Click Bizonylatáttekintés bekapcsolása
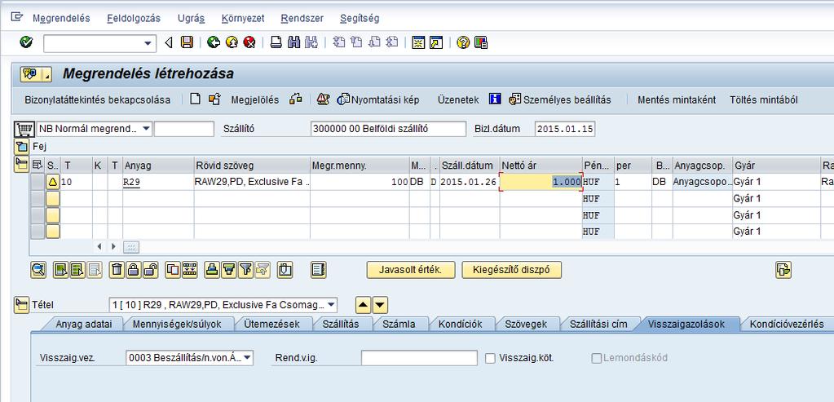 point(97,99)
